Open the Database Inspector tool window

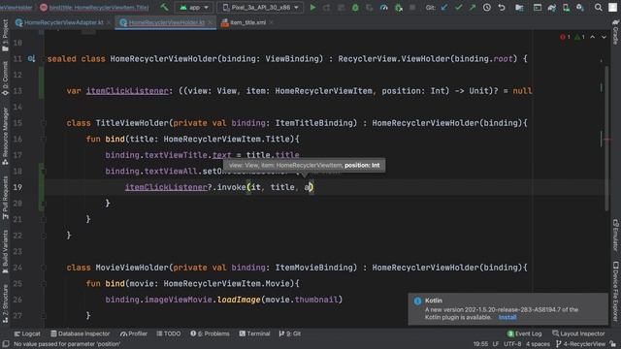coord(80,333)
